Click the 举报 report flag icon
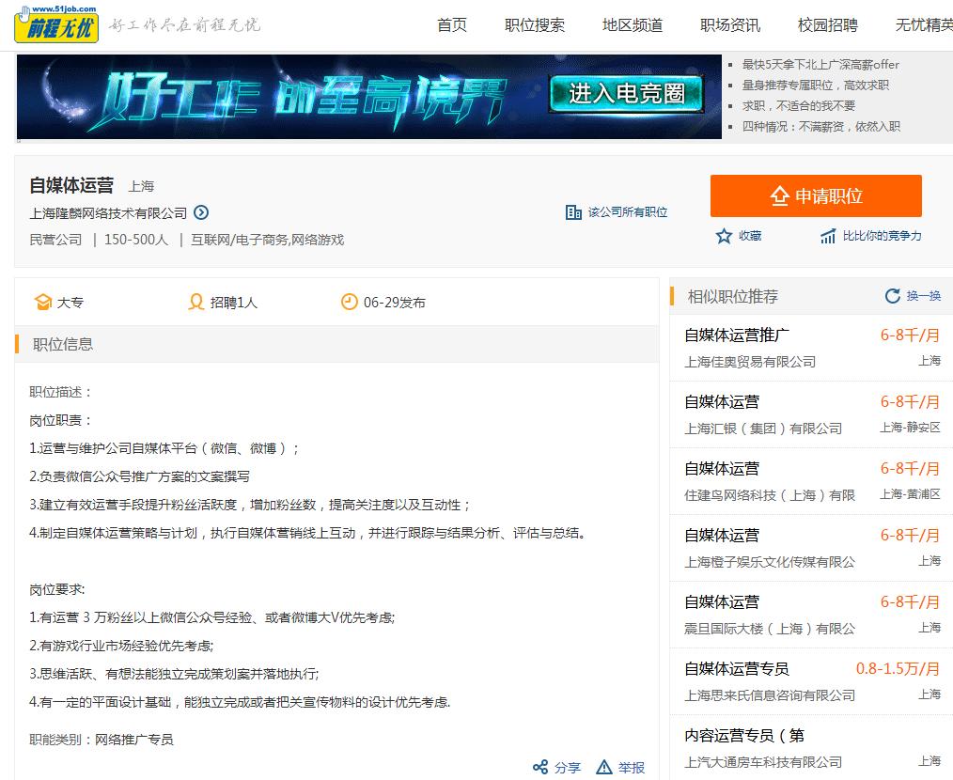This screenshot has width=953, height=780. 605,767
